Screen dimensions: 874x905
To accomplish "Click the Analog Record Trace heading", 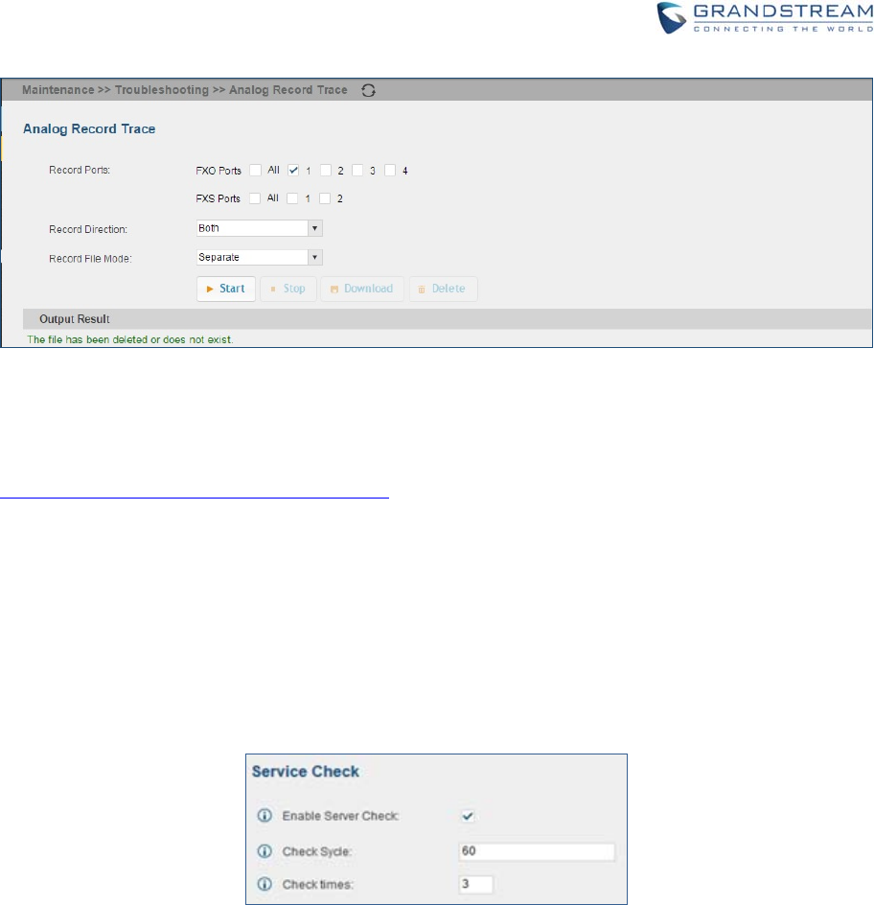I will pyautogui.click(x=89, y=128).
